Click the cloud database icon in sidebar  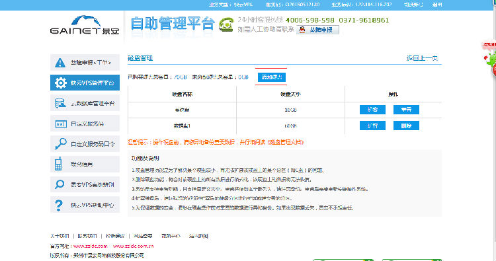(x=60, y=103)
